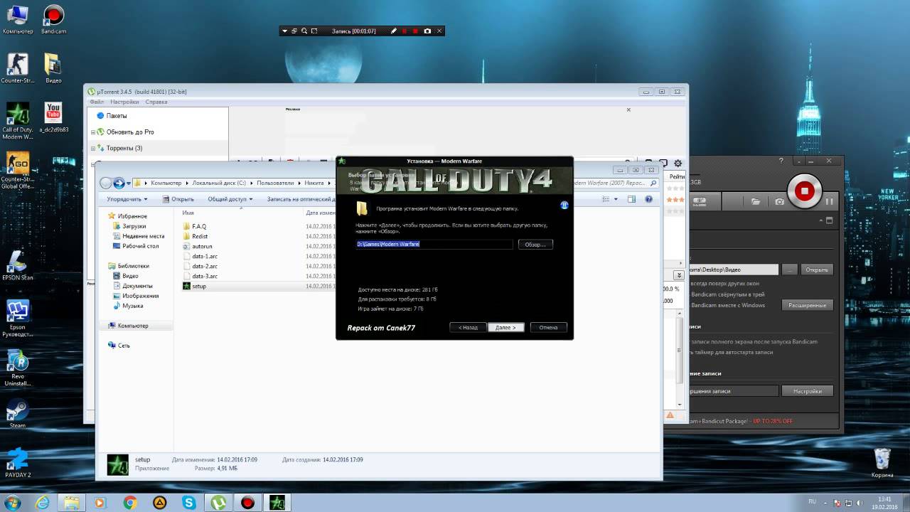This screenshot has width=910, height=512.
Task: Pause the recording in Bandicam window
Action: (x=829, y=202)
